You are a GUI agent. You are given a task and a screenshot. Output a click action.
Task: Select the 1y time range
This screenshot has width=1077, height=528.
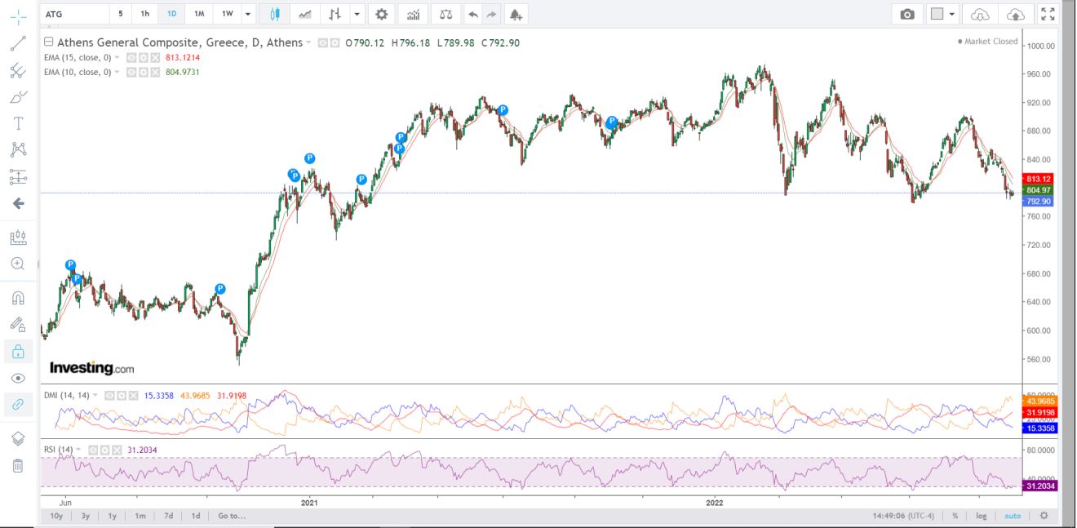pyautogui.click(x=112, y=516)
